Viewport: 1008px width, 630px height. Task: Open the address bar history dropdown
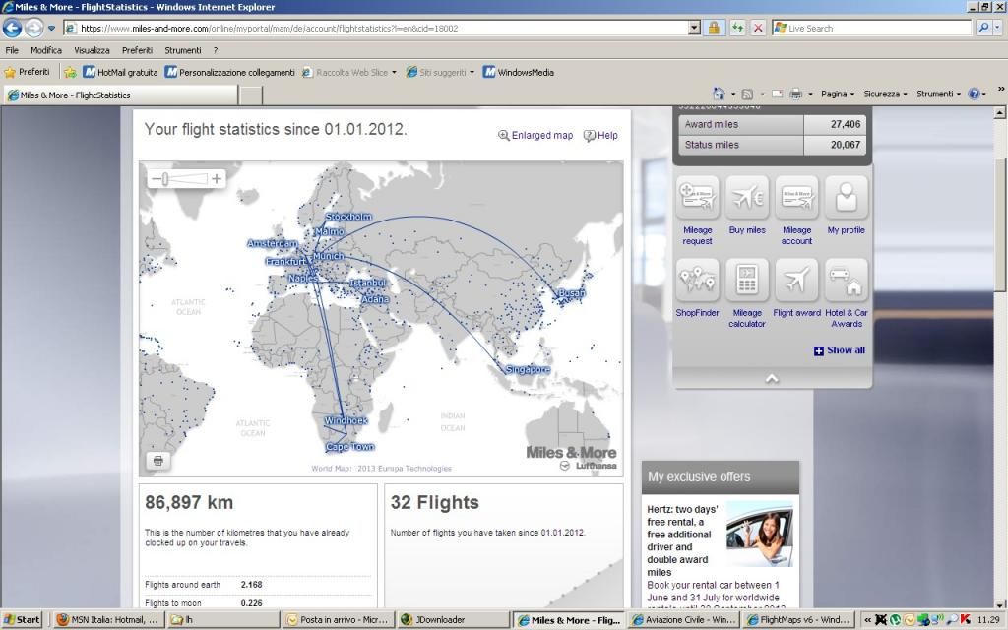click(694, 28)
